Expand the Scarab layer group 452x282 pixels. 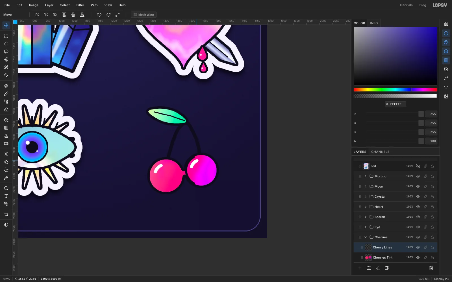[366, 217]
